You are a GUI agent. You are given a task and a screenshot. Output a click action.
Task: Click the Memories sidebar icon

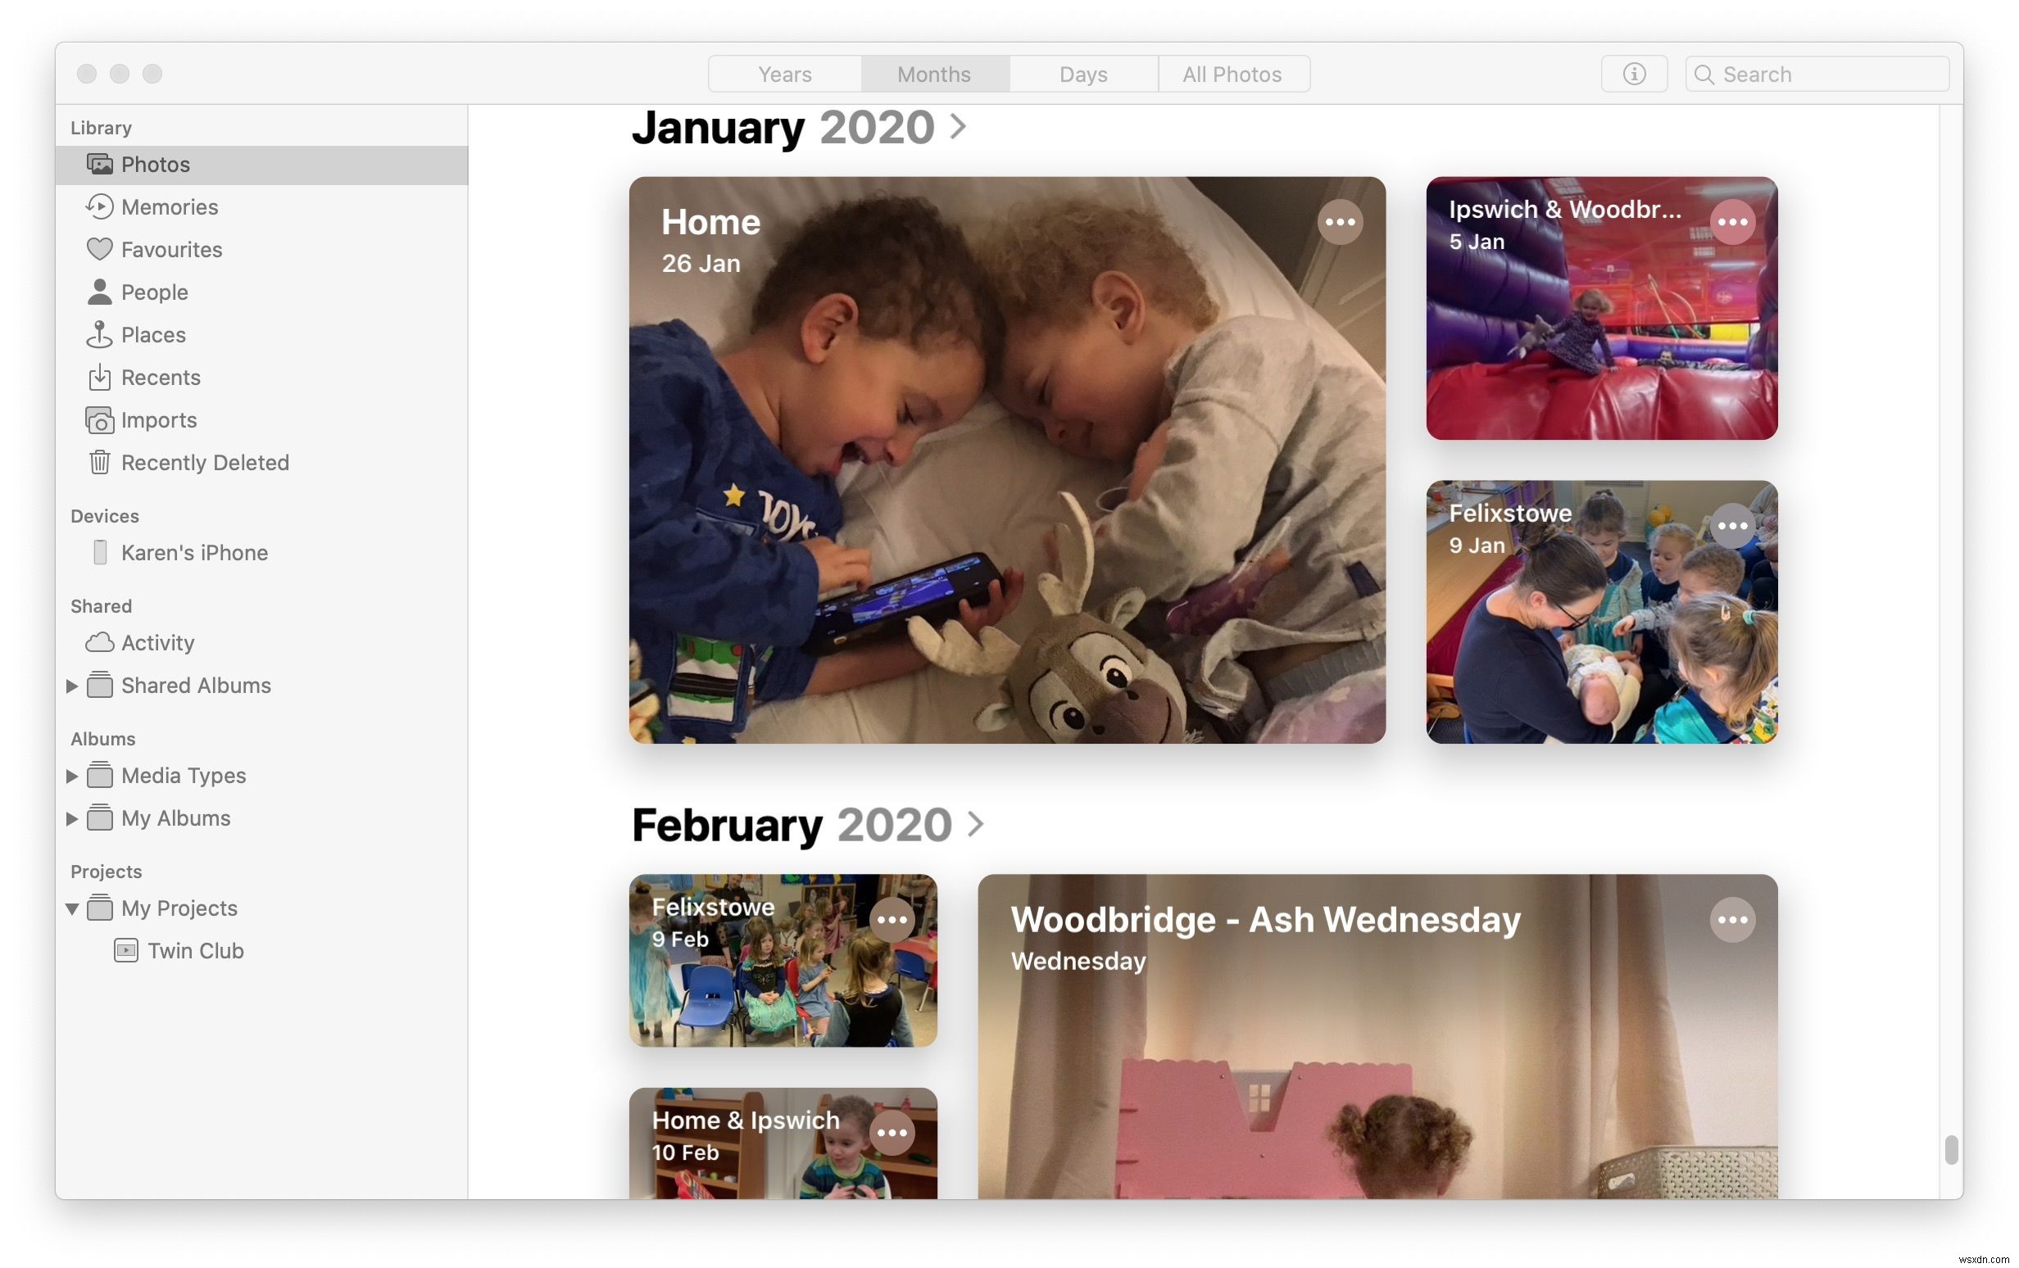pyautogui.click(x=99, y=206)
